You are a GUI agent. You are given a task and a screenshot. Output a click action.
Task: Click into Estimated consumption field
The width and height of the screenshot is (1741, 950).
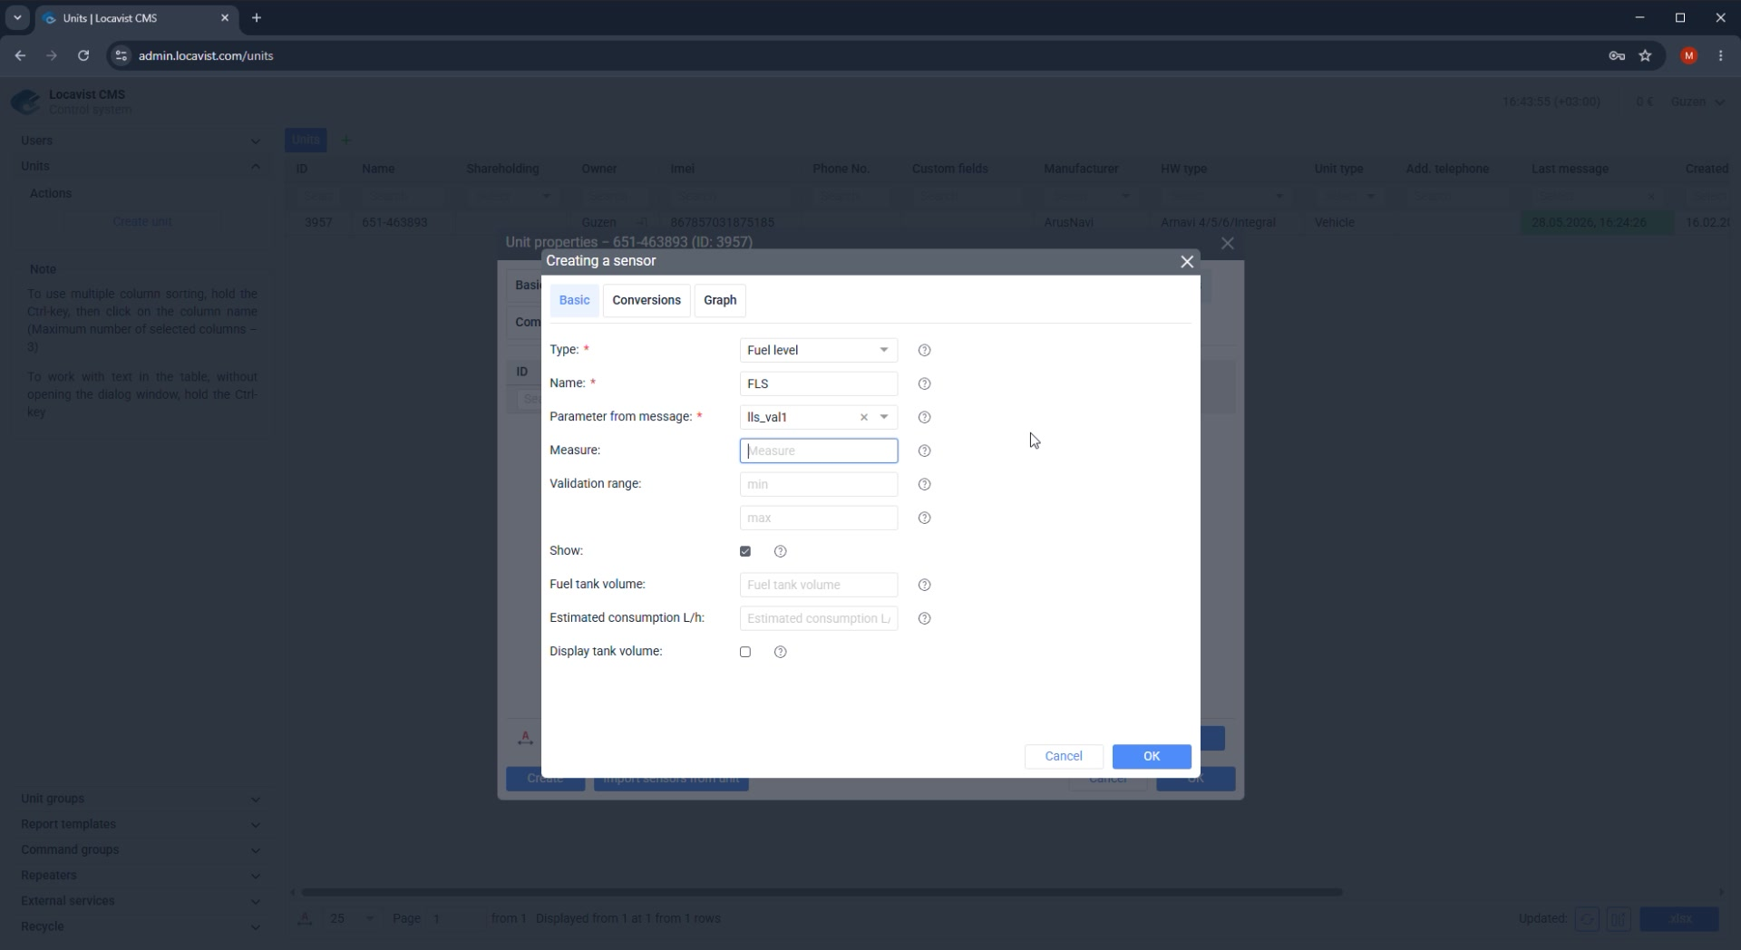pyautogui.click(x=818, y=619)
